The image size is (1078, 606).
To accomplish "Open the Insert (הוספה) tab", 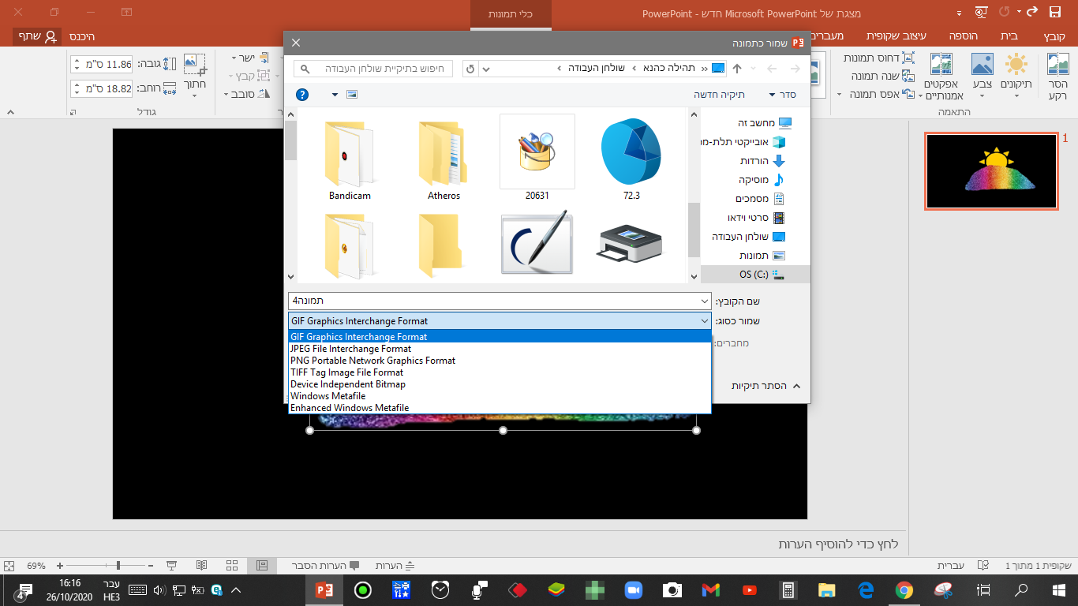I will tap(964, 36).
